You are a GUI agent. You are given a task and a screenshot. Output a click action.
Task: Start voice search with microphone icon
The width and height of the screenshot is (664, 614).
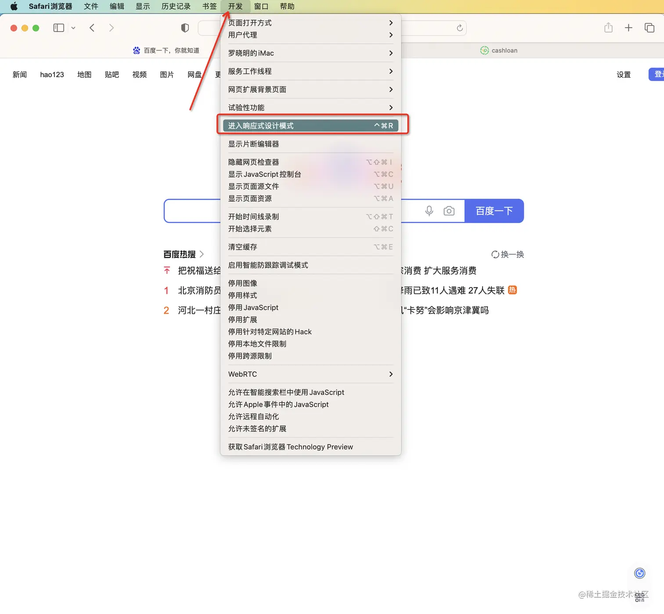(x=429, y=211)
